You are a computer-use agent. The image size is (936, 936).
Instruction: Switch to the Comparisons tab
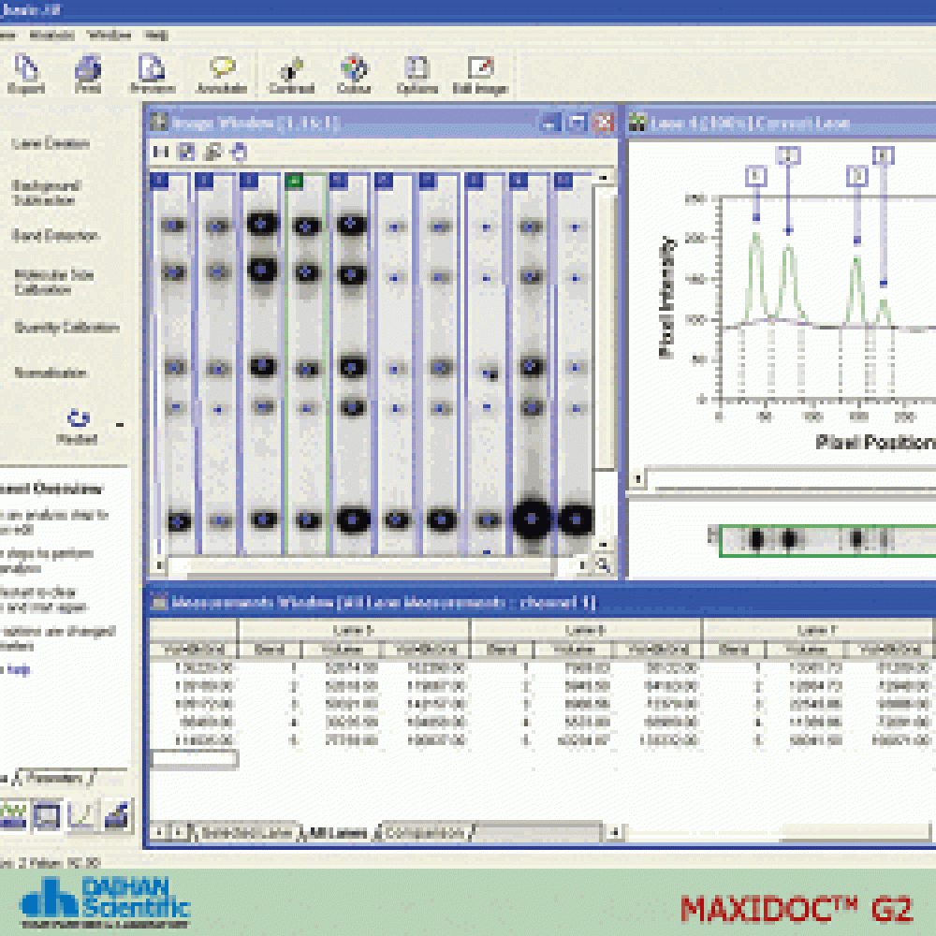coord(424,831)
